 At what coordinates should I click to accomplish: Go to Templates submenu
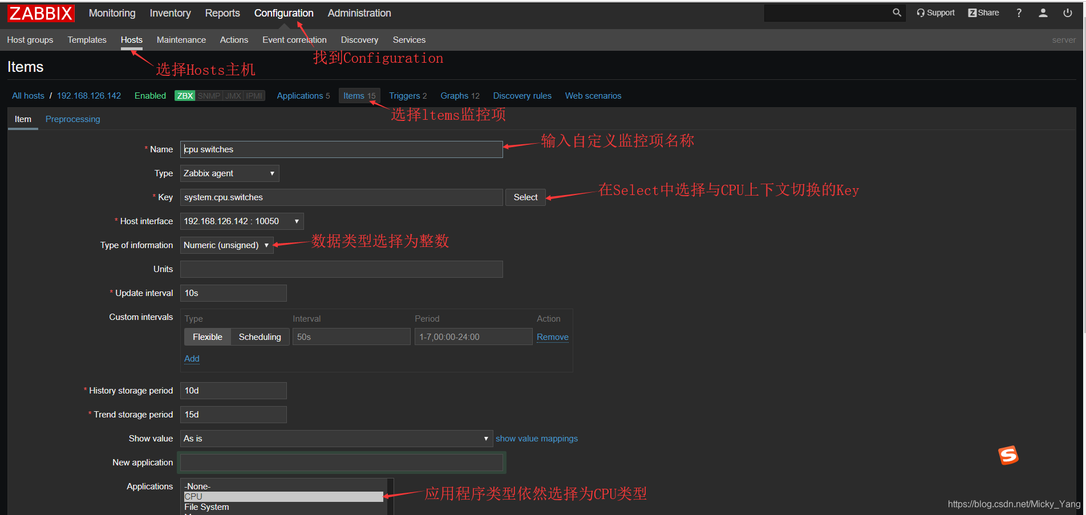(x=87, y=40)
